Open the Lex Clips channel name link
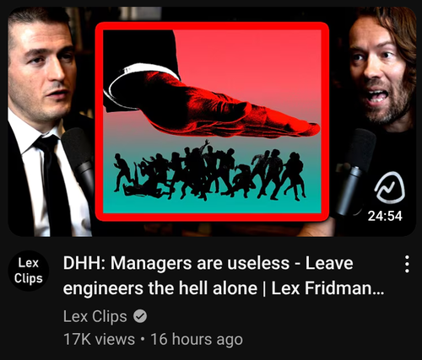422x360 pixels. (95, 316)
